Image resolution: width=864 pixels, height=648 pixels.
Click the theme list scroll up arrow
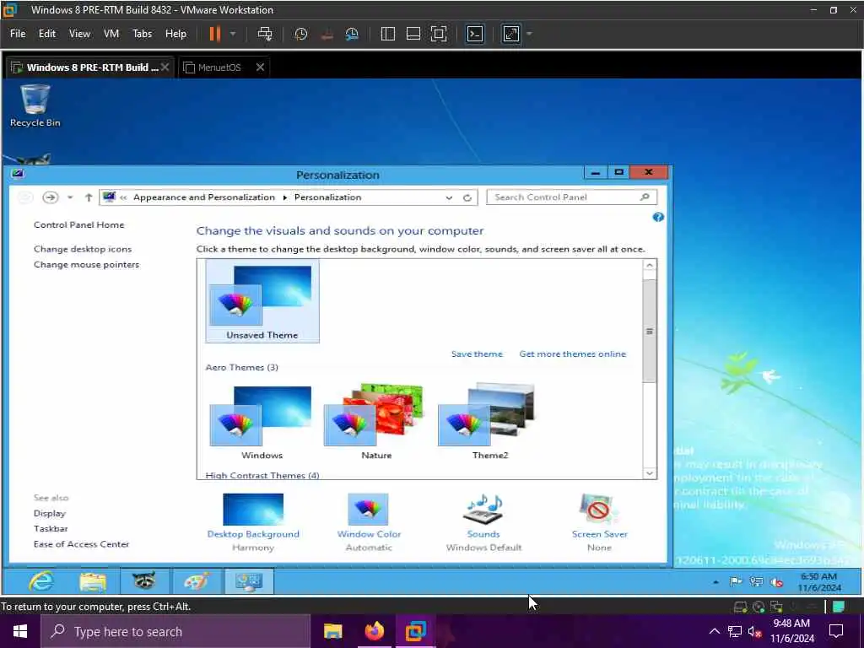pos(650,266)
